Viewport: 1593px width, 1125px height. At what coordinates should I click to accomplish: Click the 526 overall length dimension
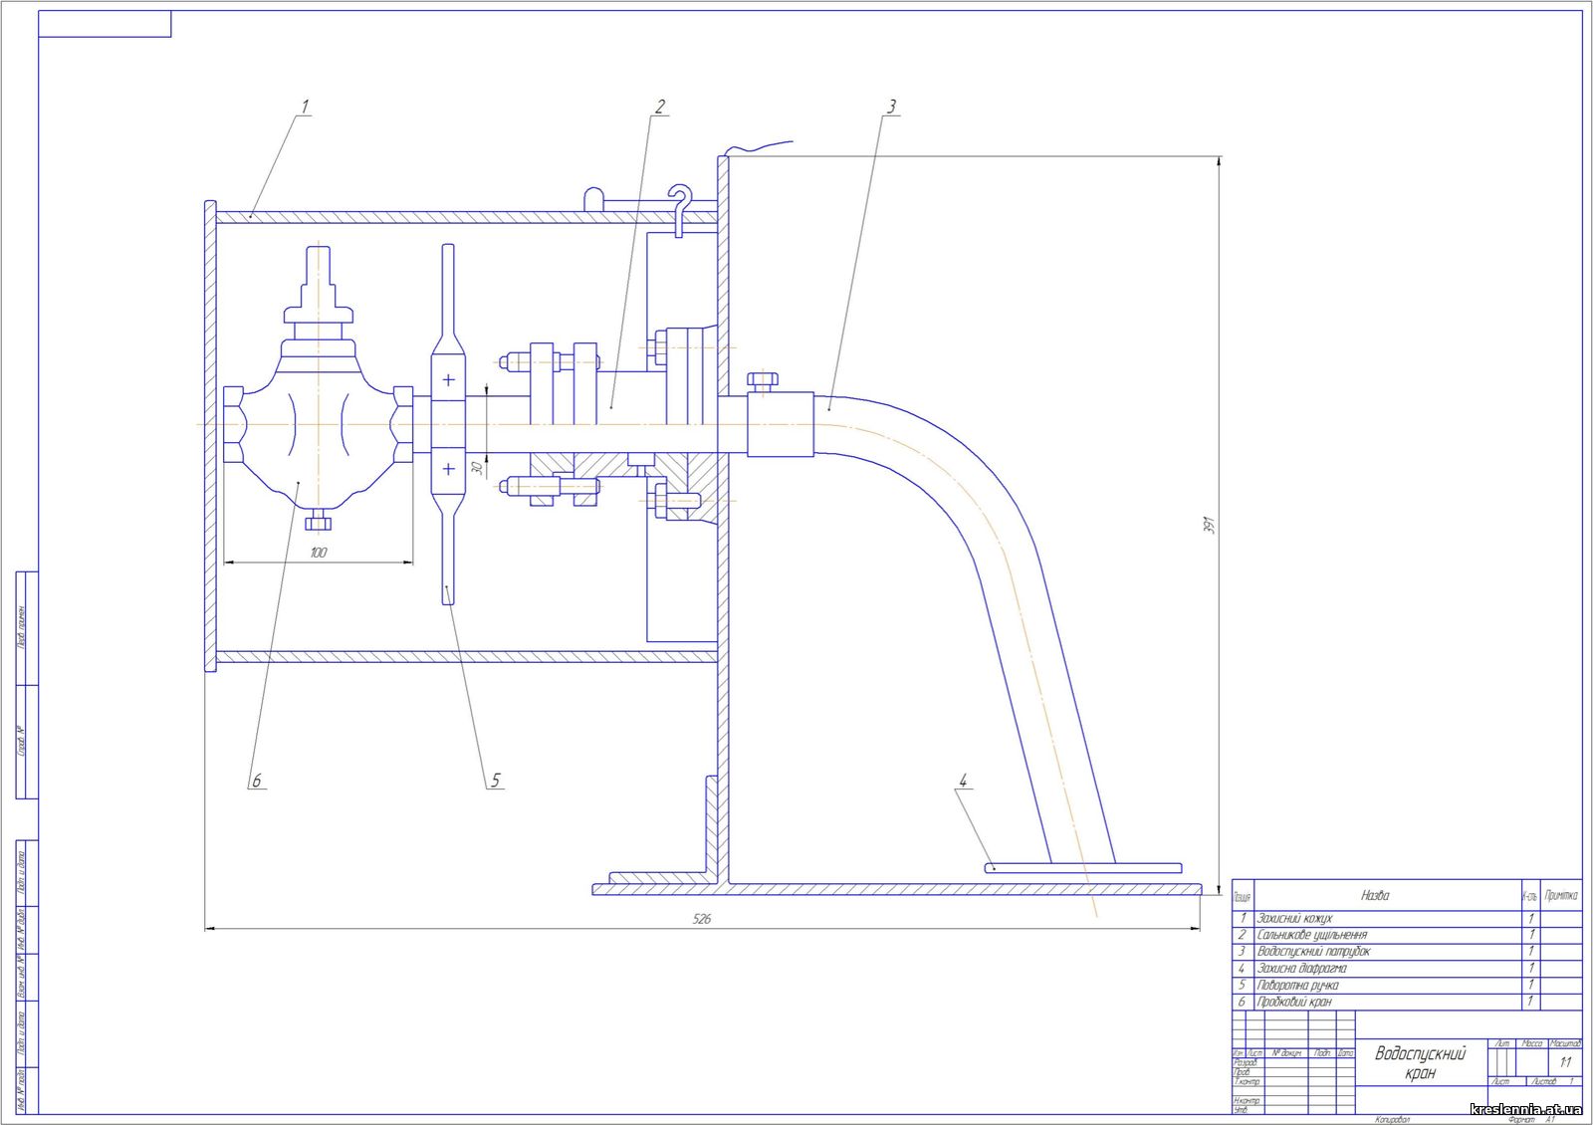tap(702, 919)
